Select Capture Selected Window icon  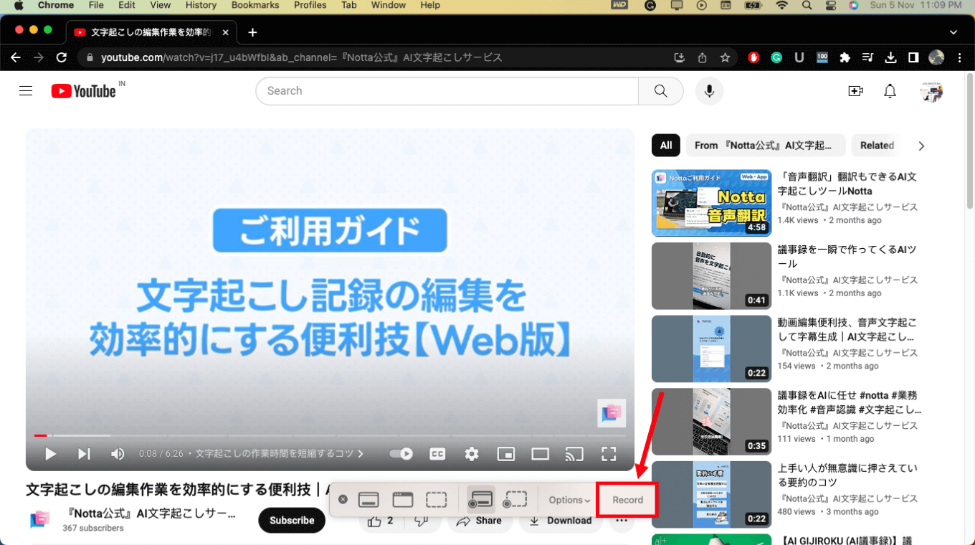tap(403, 500)
